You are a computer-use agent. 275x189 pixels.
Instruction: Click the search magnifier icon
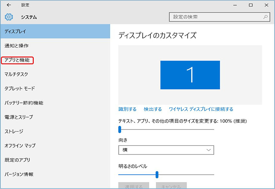266,17
